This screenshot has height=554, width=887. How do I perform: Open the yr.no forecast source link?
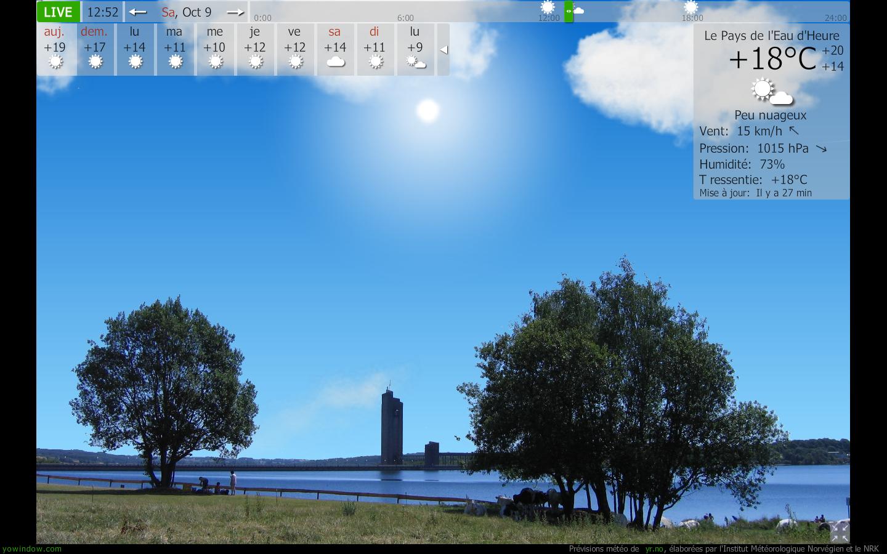click(x=654, y=548)
